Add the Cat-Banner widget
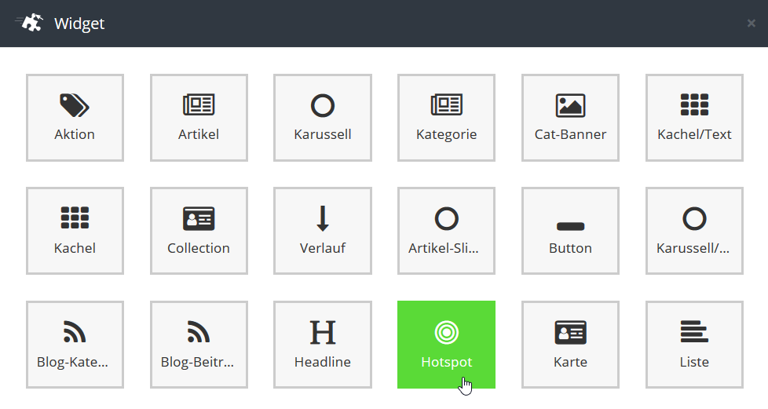 coord(571,118)
